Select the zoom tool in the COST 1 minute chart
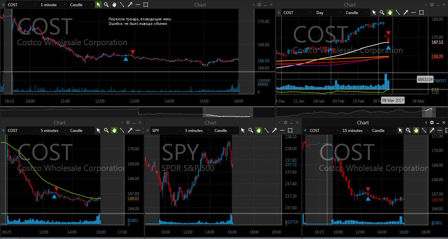448x239 pixels. (x=106, y=5)
